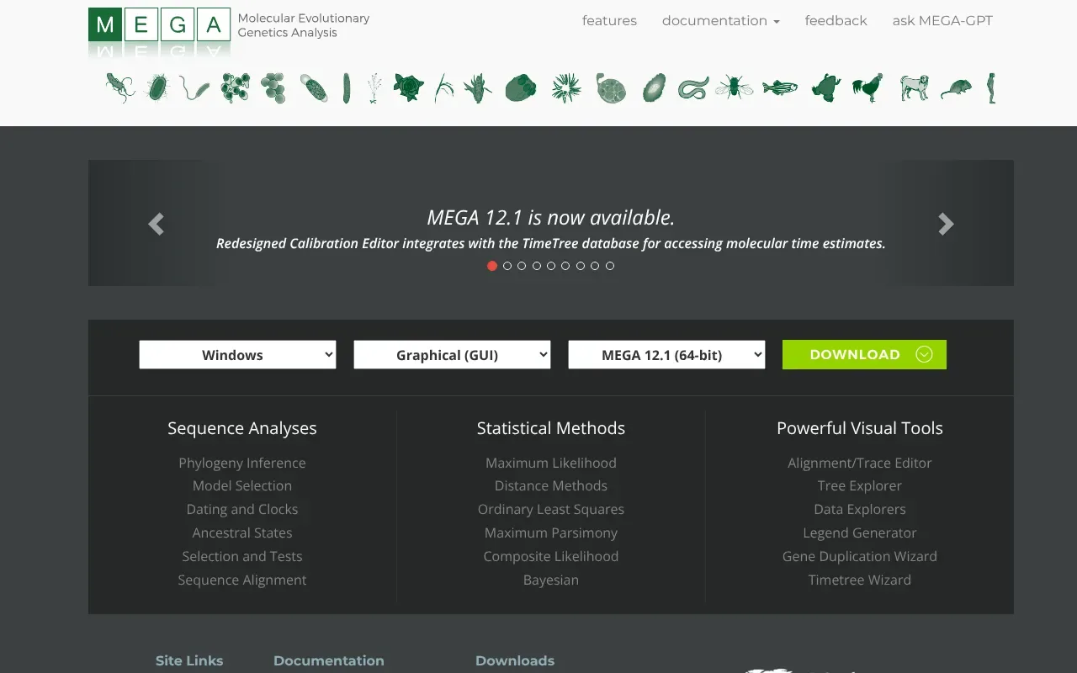The width and height of the screenshot is (1077, 673).
Task: Select the rose flower organism icon
Action: [x=408, y=87]
